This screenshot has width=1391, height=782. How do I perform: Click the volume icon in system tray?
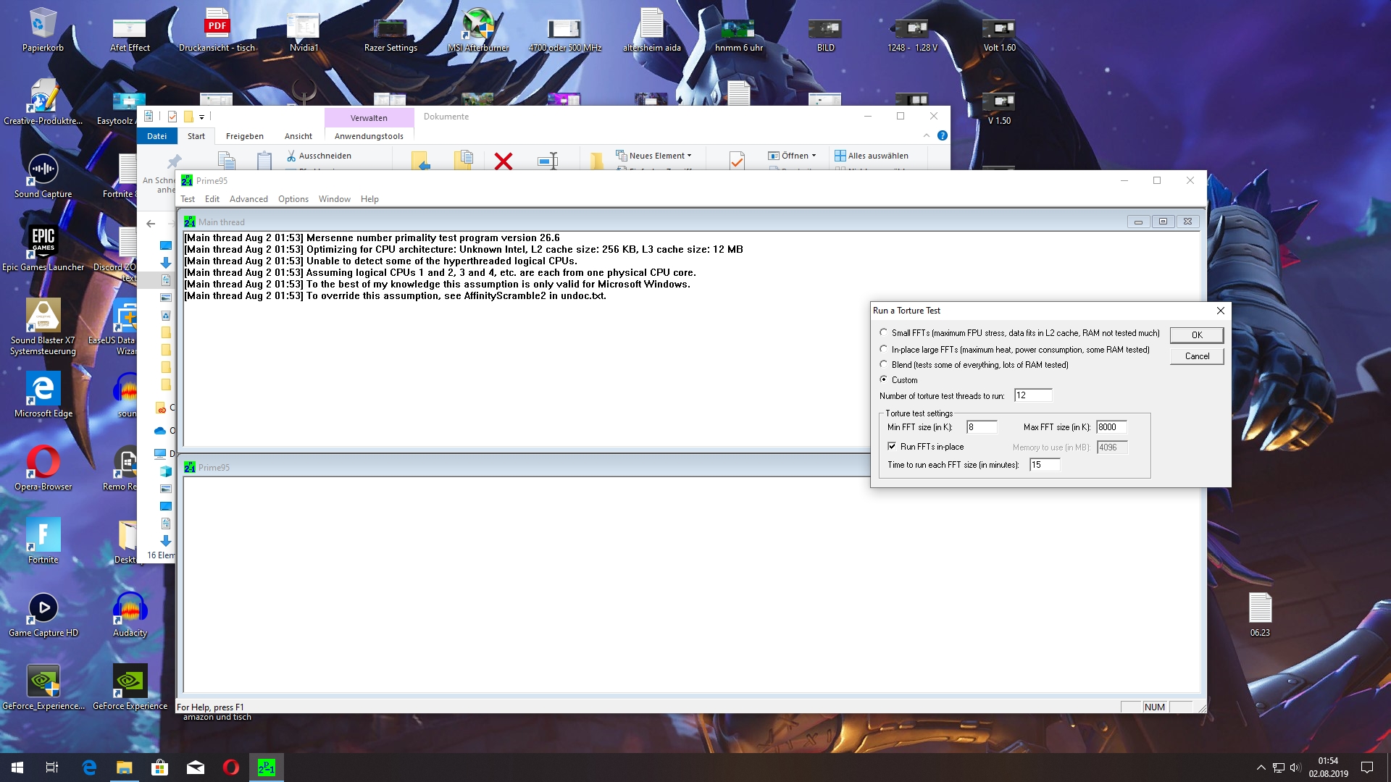point(1295,768)
